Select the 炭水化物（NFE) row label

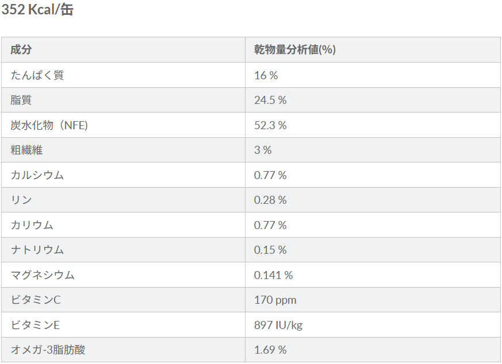[x=49, y=125]
